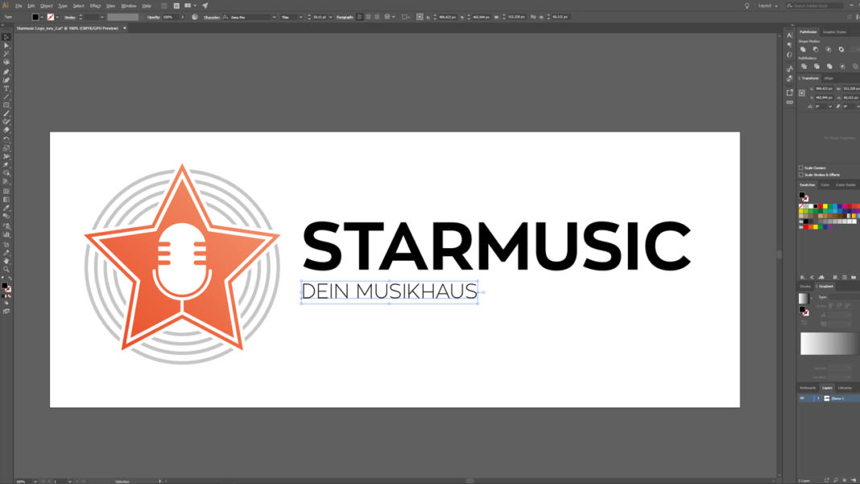Click the Align panel label

point(829,77)
